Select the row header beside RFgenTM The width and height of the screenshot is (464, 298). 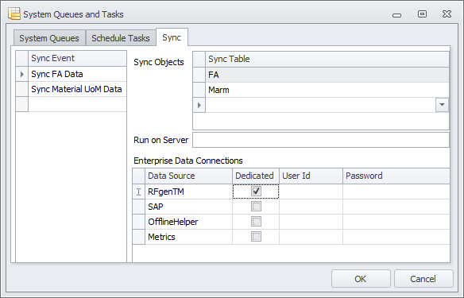[x=139, y=192]
